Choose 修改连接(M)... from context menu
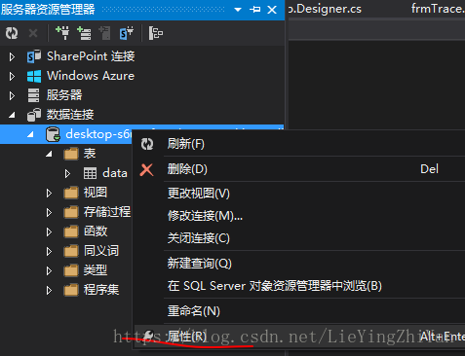The image size is (465, 356). 299,216
